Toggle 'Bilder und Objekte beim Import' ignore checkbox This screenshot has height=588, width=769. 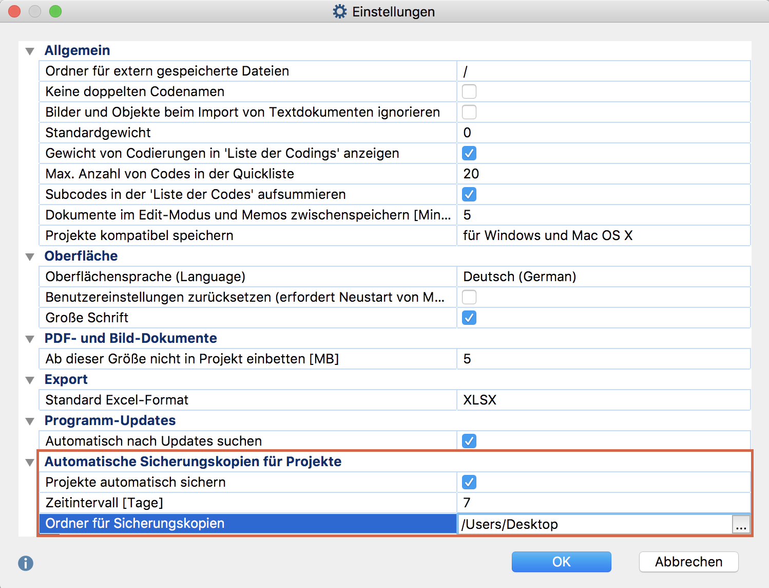pyautogui.click(x=469, y=112)
